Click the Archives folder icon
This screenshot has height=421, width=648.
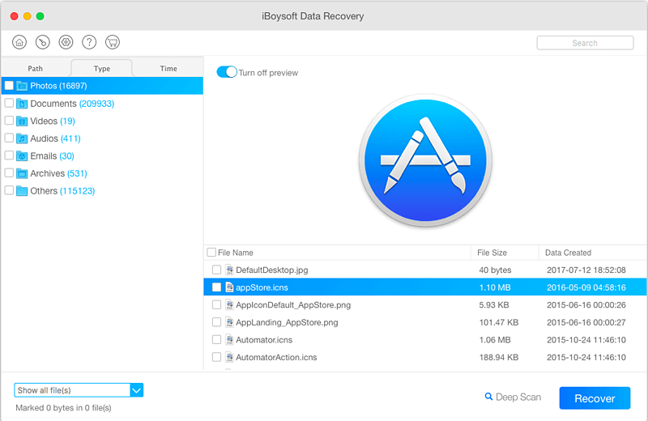point(22,173)
